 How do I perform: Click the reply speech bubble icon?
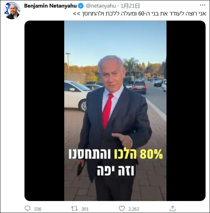tap(27, 209)
